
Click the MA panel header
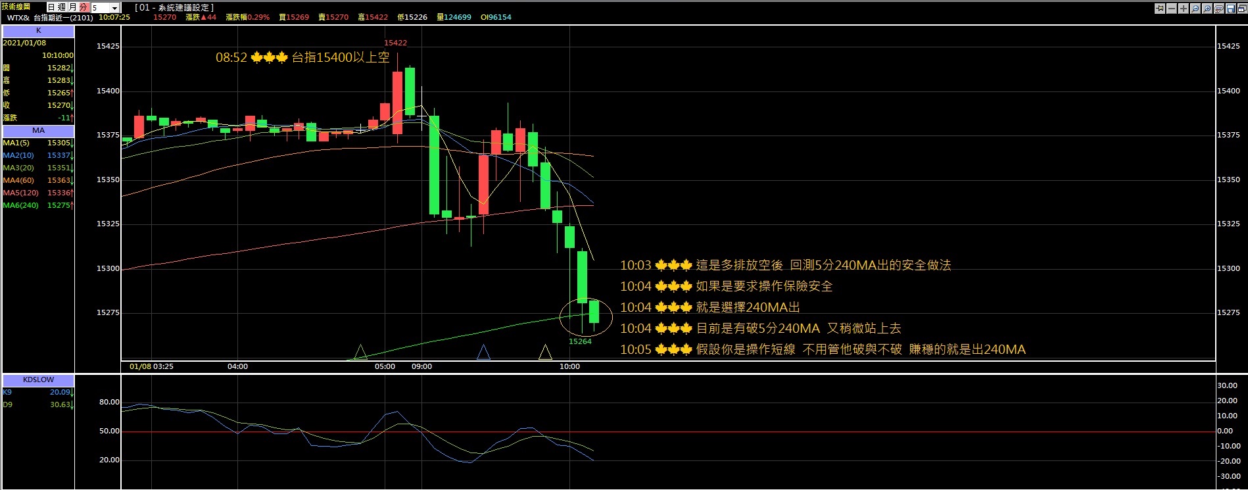pyautogui.click(x=38, y=130)
